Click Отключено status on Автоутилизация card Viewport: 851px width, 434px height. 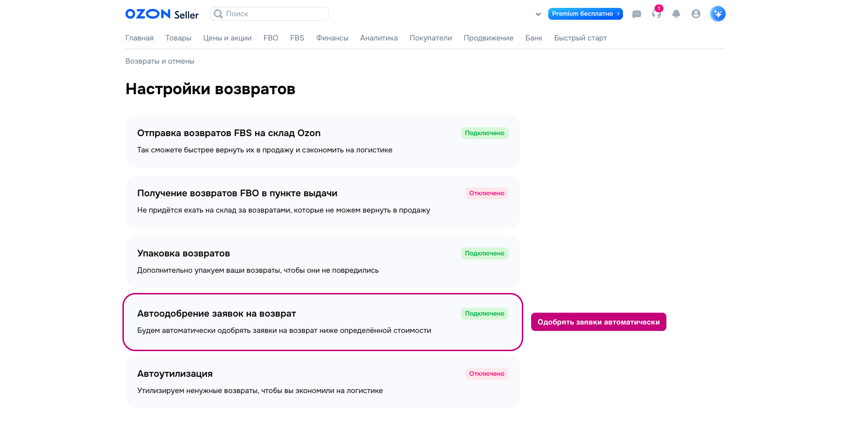[487, 374]
